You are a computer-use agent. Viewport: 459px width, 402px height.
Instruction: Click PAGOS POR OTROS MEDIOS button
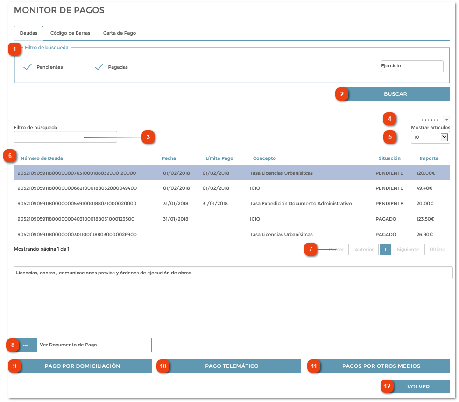(381, 366)
